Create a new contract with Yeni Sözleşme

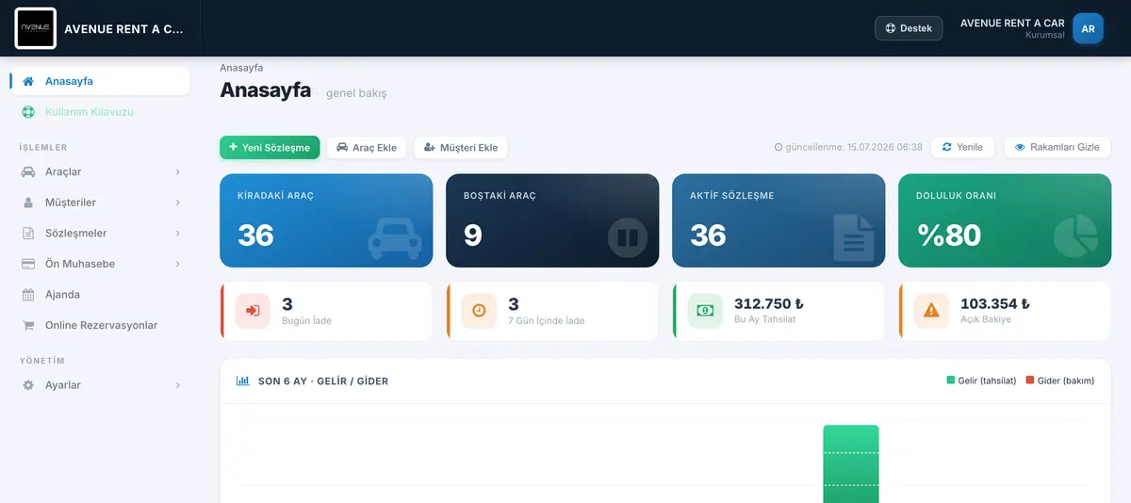270,147
